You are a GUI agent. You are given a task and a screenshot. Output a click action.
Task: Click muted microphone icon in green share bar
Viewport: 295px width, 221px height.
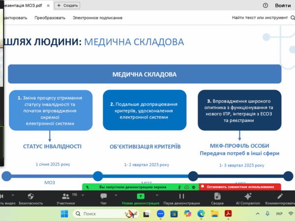[179, 187]
